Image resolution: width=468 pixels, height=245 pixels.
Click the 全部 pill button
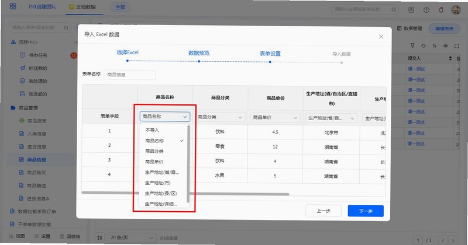pyautogui.click(x=121, y=7)
